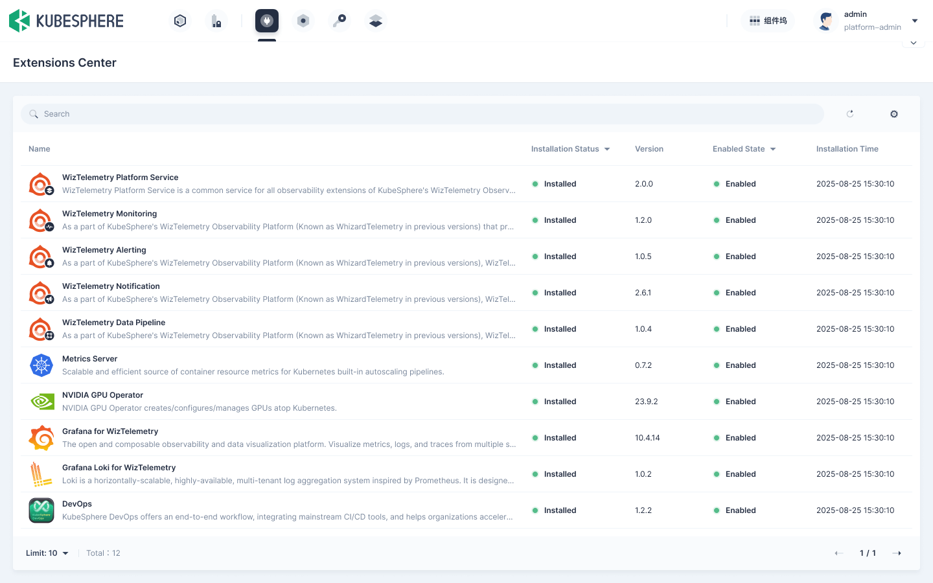Screen dimensions: 933x583
Task: Refresh the extensions list
Action: click(850, 114)
